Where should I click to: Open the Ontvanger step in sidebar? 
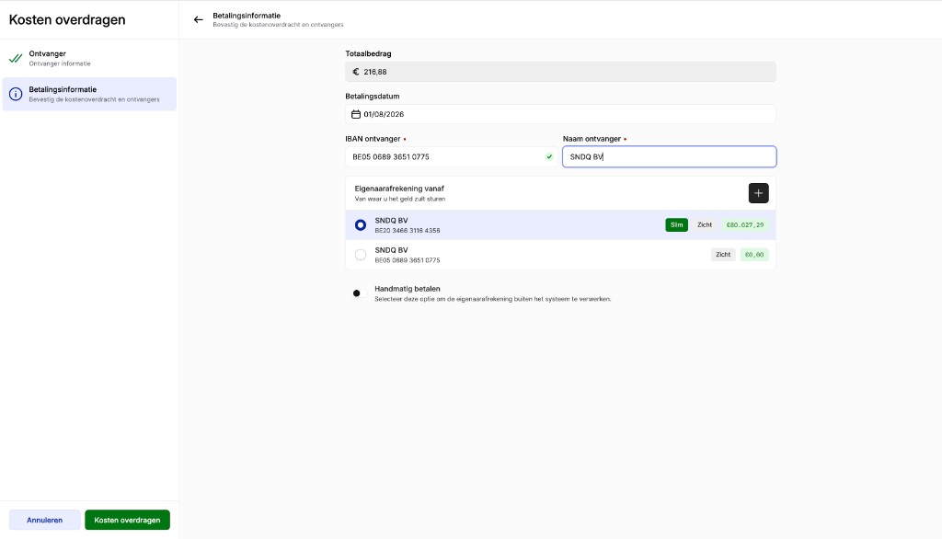tap(89, 58)
